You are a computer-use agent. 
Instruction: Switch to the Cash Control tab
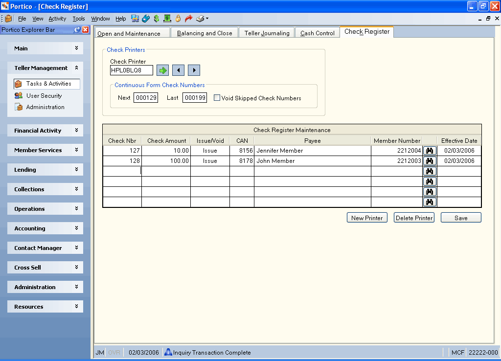coord(317,33)
